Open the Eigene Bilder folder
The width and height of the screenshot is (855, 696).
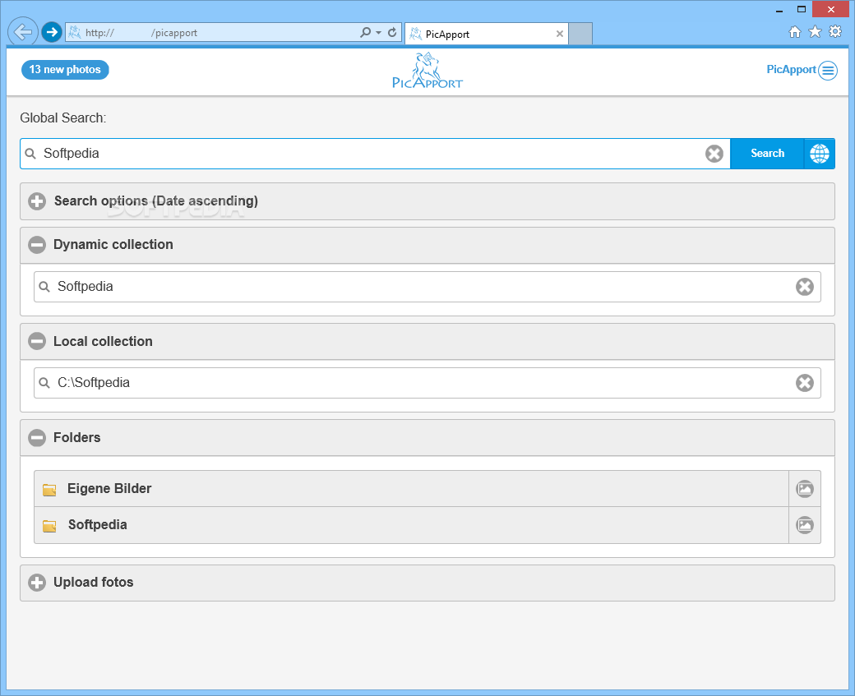[411, 489]
